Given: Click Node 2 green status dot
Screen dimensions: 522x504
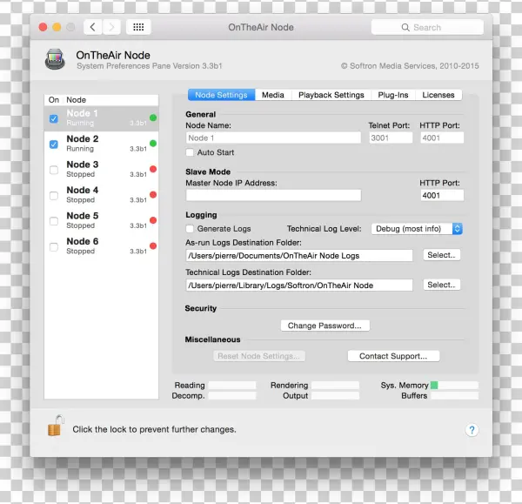Looking at the screenshot, I should pos(153,144).
